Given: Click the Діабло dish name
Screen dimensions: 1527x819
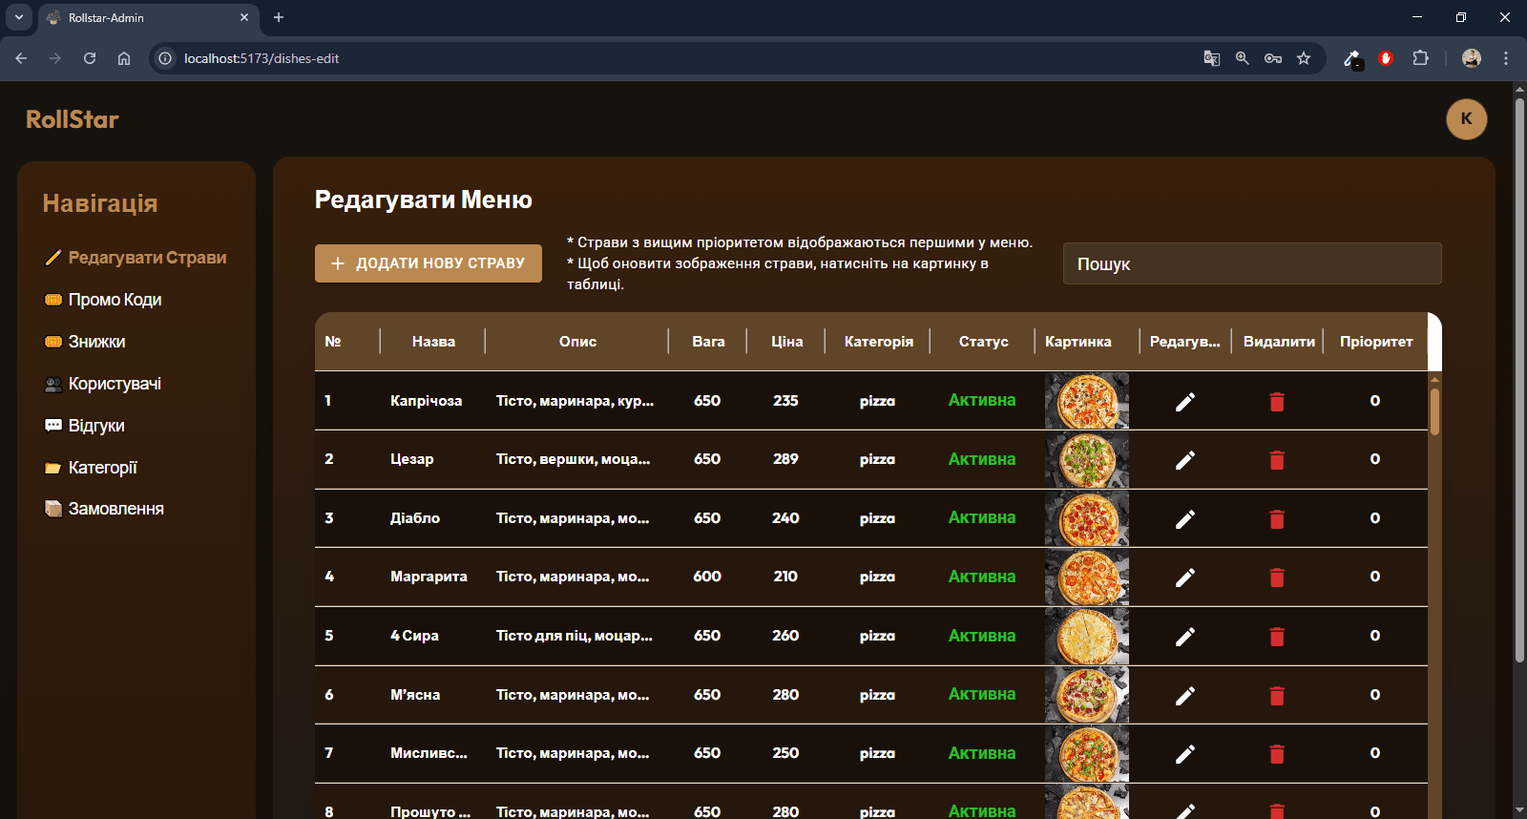Looking at the screenshot, I should 415,518.
